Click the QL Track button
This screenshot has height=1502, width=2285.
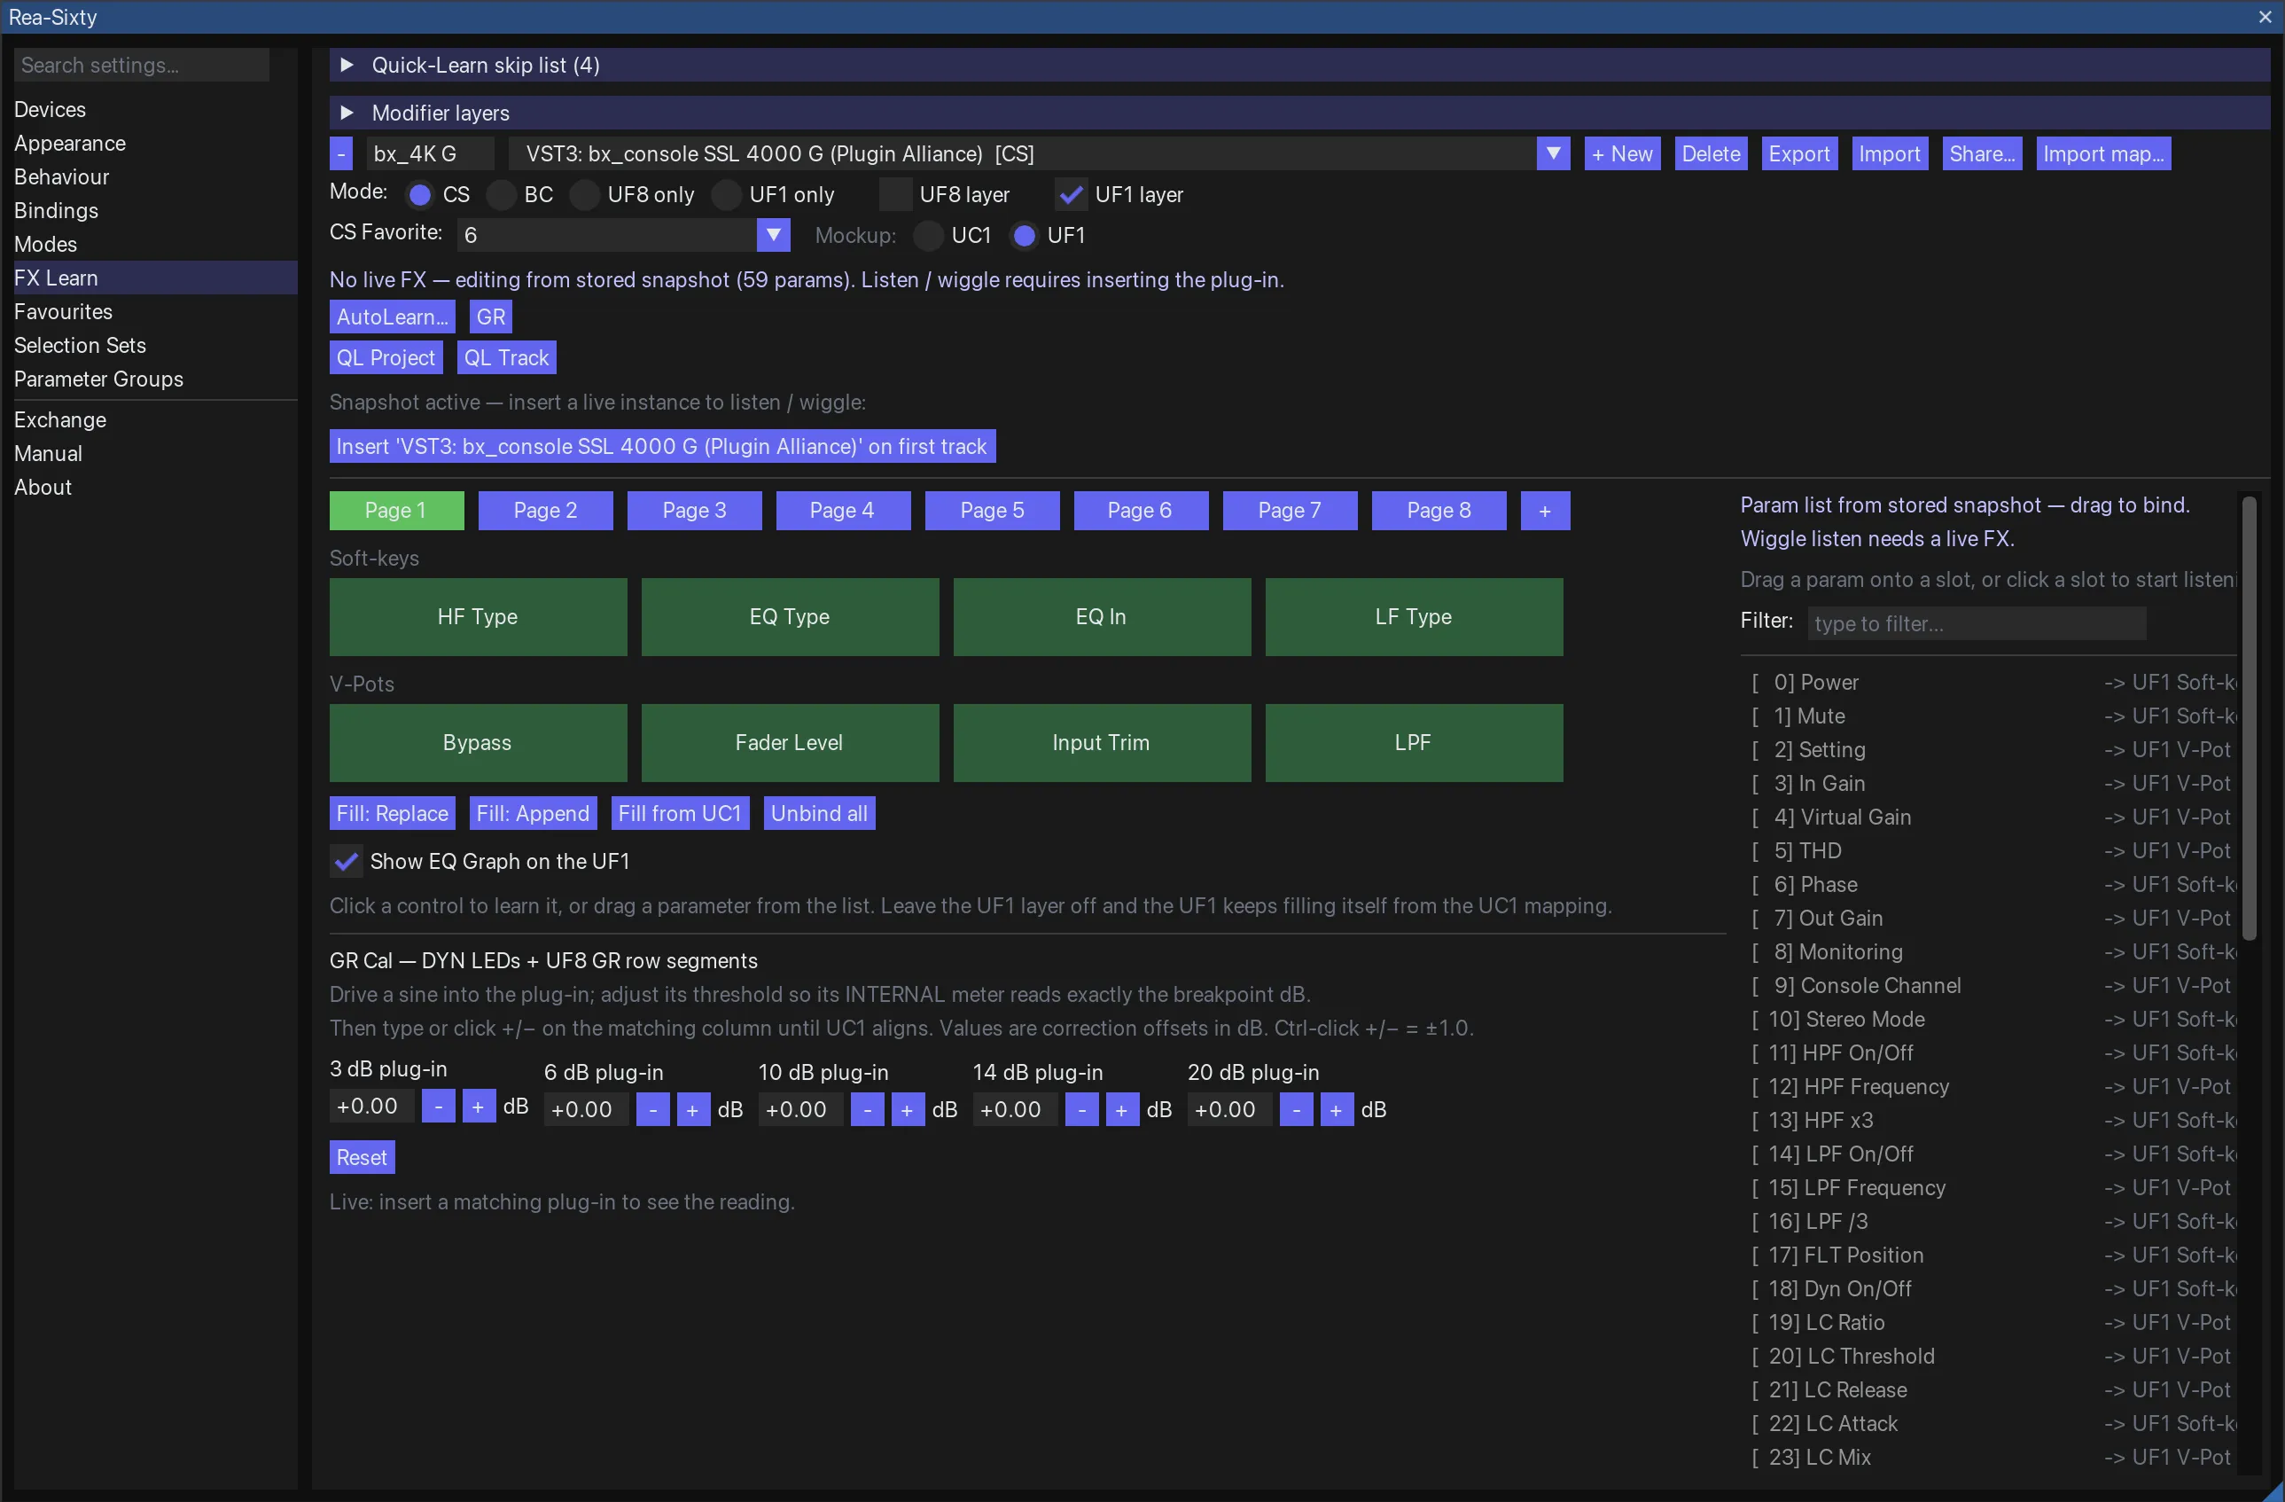(506, 357)
